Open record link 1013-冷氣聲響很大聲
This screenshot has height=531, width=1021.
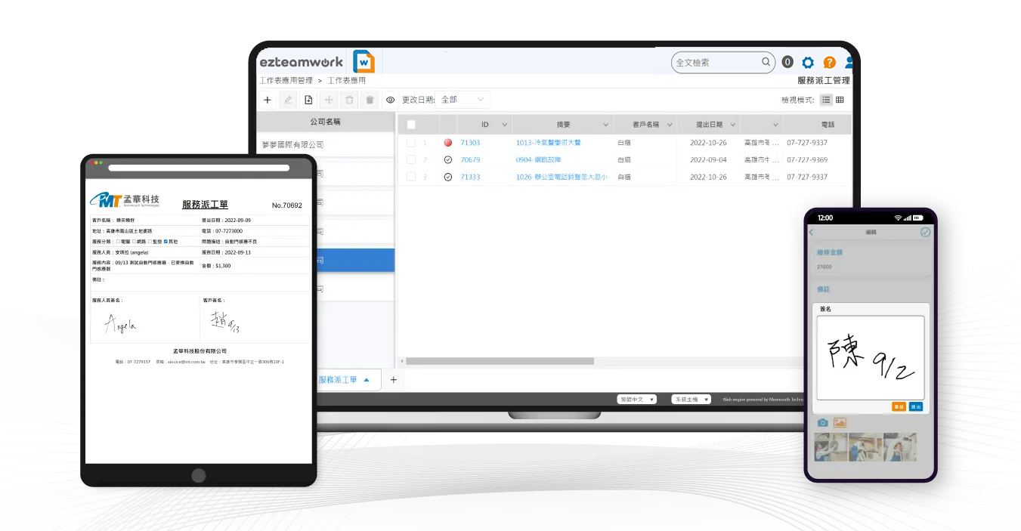click(548, 142)
